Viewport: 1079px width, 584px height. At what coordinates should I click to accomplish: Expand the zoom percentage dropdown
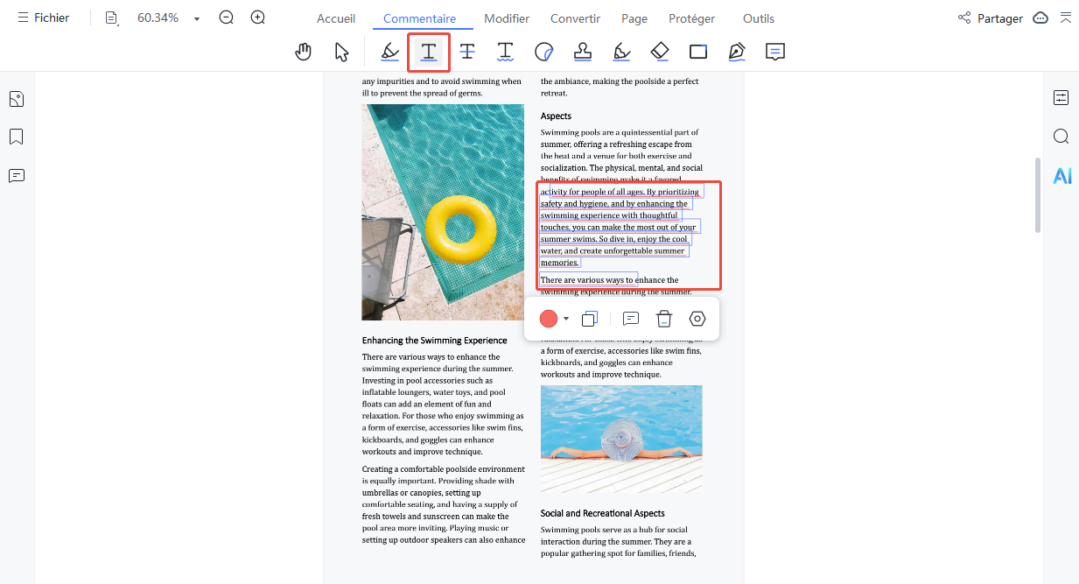click(197, 18)
